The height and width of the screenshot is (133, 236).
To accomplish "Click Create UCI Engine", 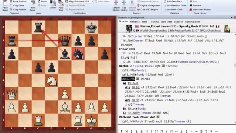I will [147, 10].
